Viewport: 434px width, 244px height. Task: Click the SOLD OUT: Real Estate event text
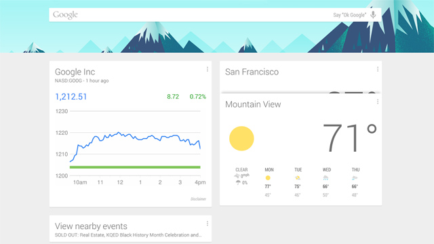tap(128, 235)
